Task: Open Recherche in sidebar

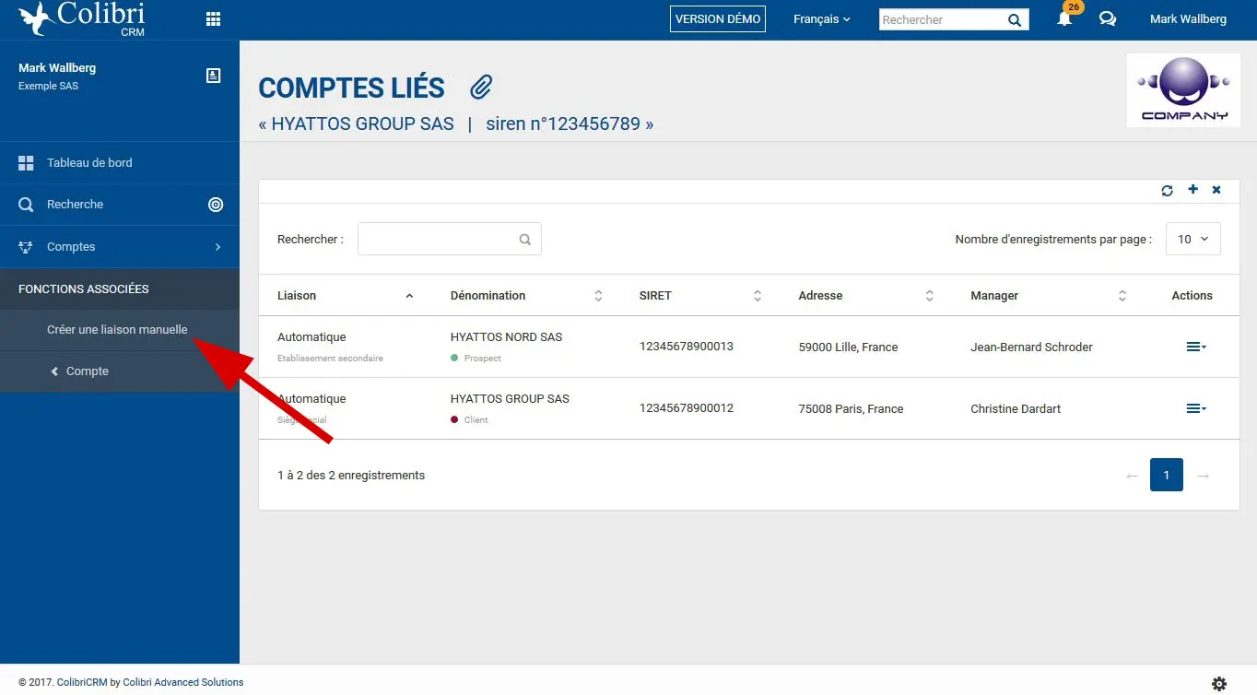Action: click(x=120, y=205)
